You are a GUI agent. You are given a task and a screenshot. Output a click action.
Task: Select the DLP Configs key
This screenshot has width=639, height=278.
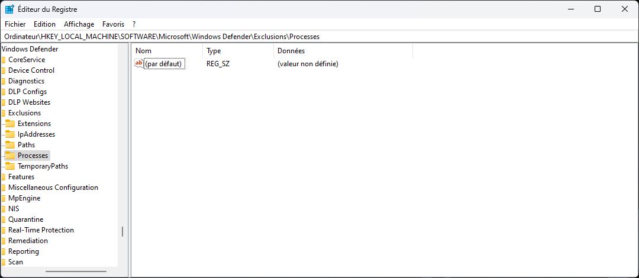click(x=27, y=91)
